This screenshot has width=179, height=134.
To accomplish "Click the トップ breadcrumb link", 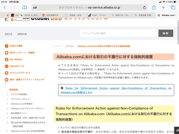I will [56, 46].
